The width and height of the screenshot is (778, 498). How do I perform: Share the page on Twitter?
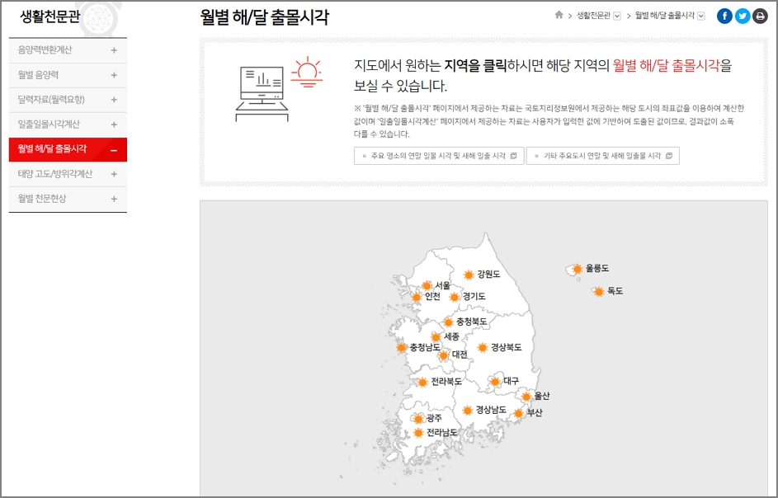[x=742, y=16]
